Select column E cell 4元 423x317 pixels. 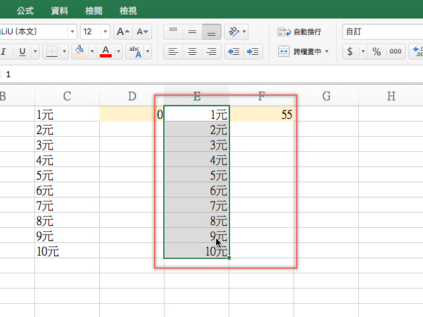click(x=197, y=160)
